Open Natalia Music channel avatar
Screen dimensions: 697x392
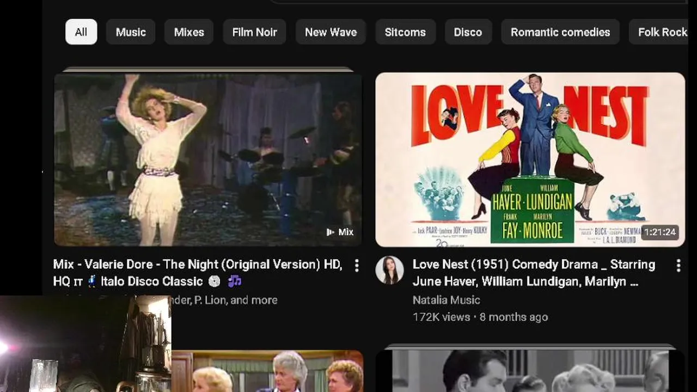pos(390,270)
